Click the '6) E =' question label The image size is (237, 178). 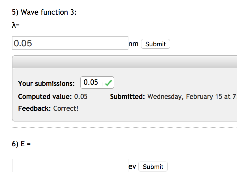[x=21, y=144]
